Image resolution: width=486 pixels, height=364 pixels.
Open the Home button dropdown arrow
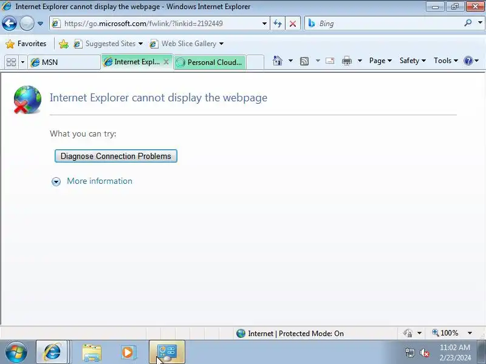(x=291, y=61)
